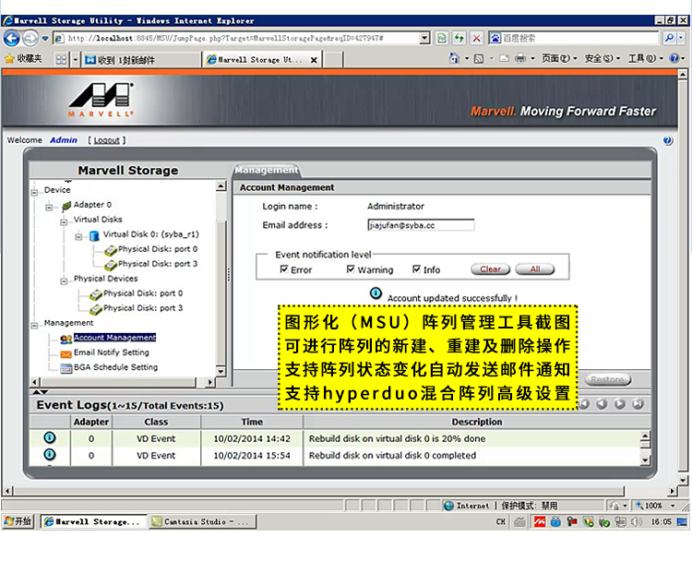Open the zoom level 100% dropdown

673,506
